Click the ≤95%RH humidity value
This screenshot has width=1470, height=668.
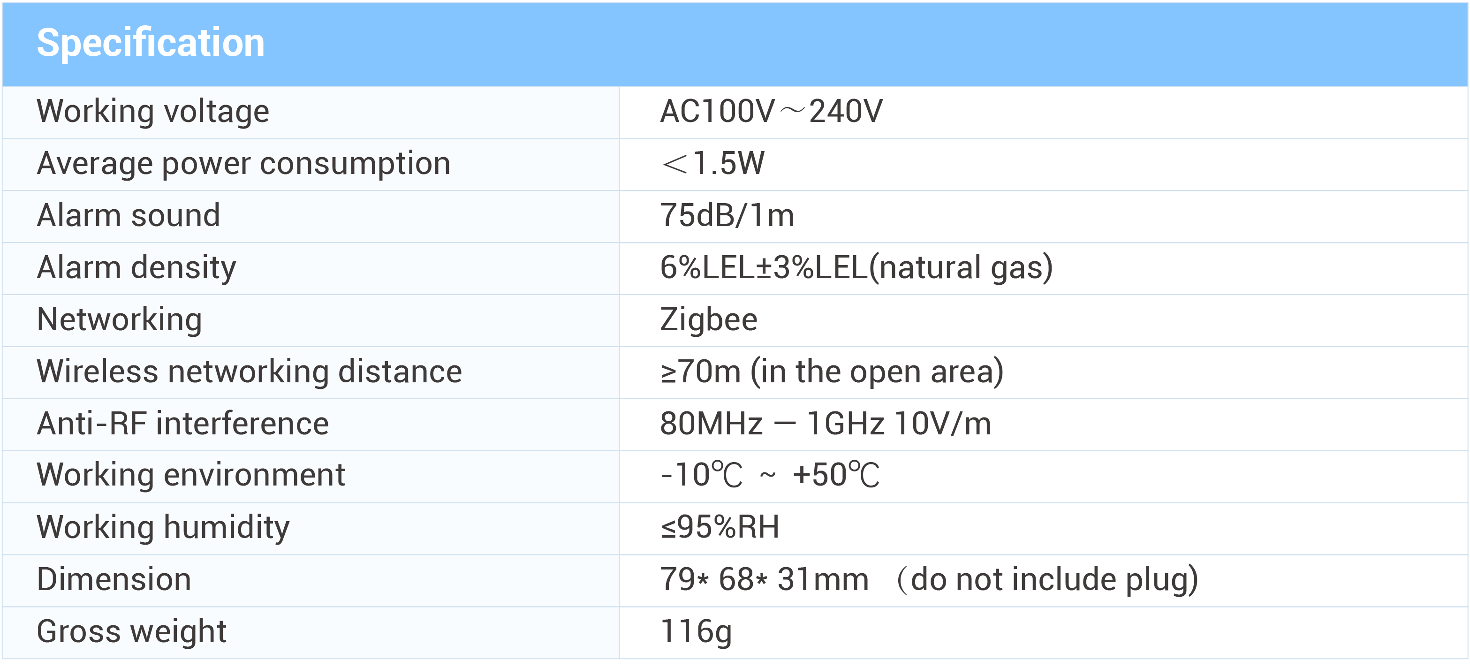720,527
